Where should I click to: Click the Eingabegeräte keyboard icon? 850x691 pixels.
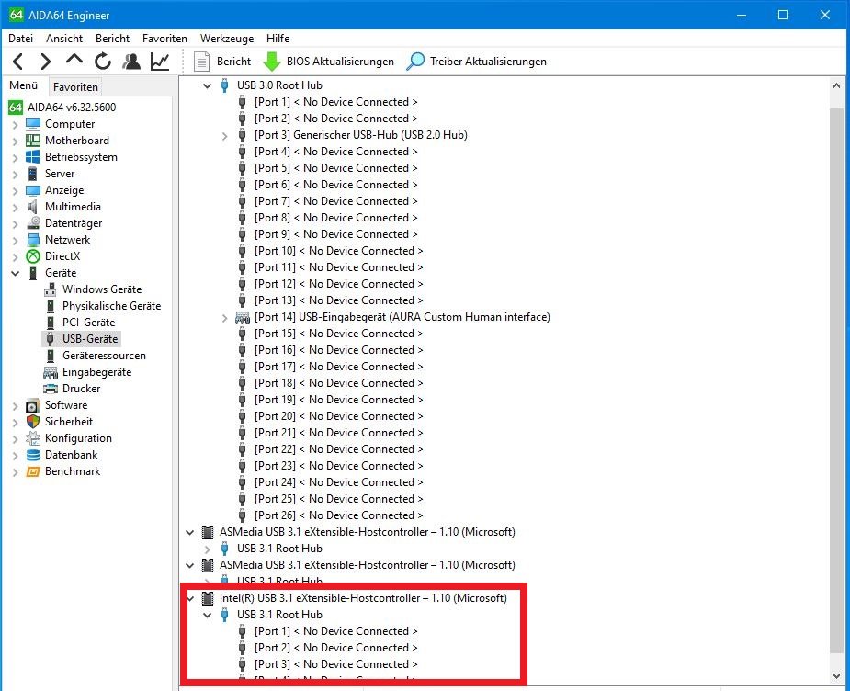pyautogui.click(x=51, y=372)
